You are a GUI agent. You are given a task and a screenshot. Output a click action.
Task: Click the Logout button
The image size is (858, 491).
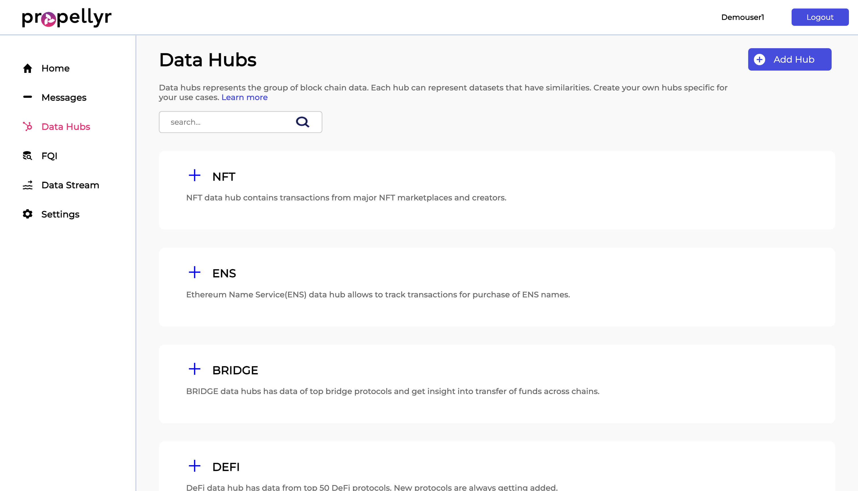(820, 17)
